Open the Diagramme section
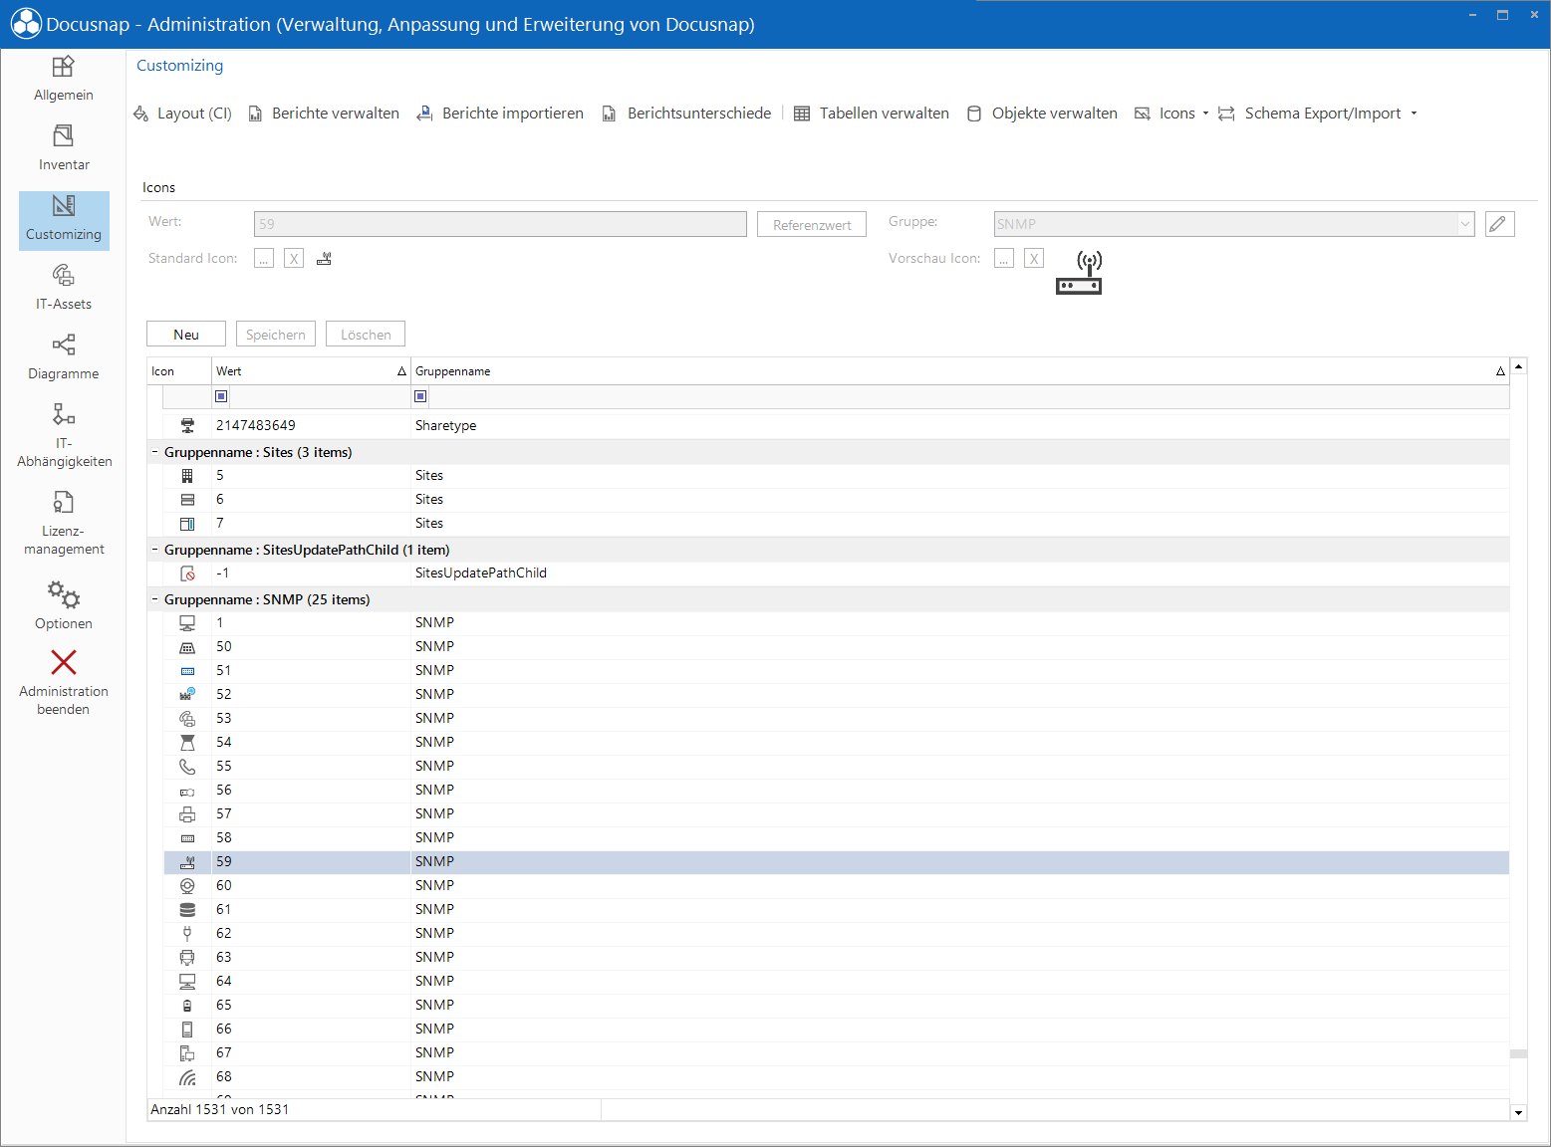 (64, 358)
